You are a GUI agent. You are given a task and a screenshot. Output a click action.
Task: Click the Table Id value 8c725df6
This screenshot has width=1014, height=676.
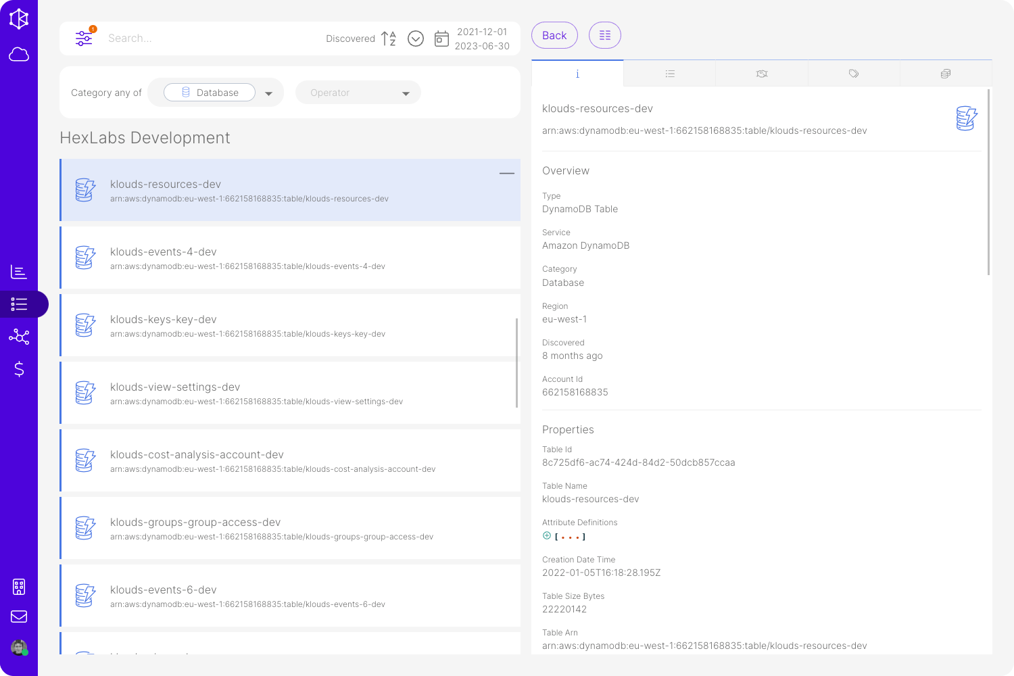point(639,463)
